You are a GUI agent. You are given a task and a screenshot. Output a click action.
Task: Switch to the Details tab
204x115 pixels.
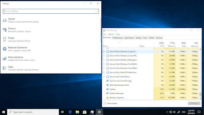(152, 38)
